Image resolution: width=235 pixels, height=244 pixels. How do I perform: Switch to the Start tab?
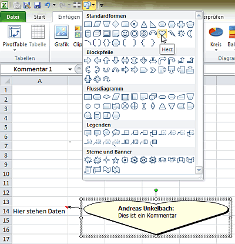(39, 17)
